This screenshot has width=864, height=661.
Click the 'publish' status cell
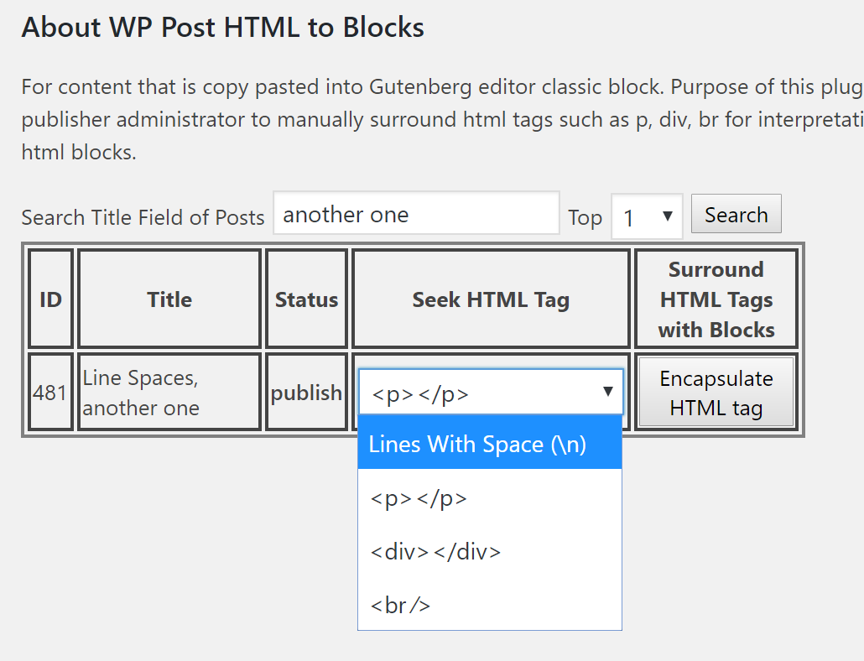[306, 393]
